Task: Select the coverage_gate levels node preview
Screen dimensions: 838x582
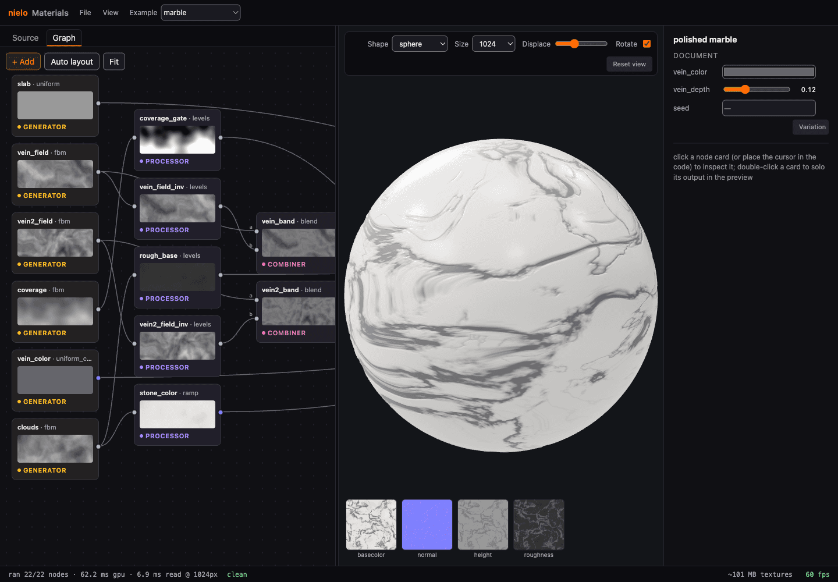Action: coord(177,140)
